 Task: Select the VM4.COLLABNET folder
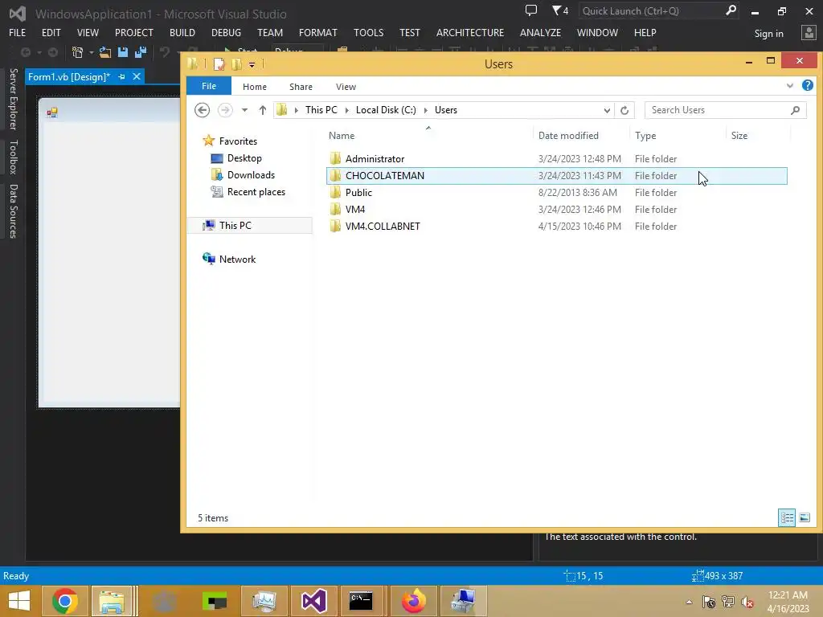tap(556, 226)
